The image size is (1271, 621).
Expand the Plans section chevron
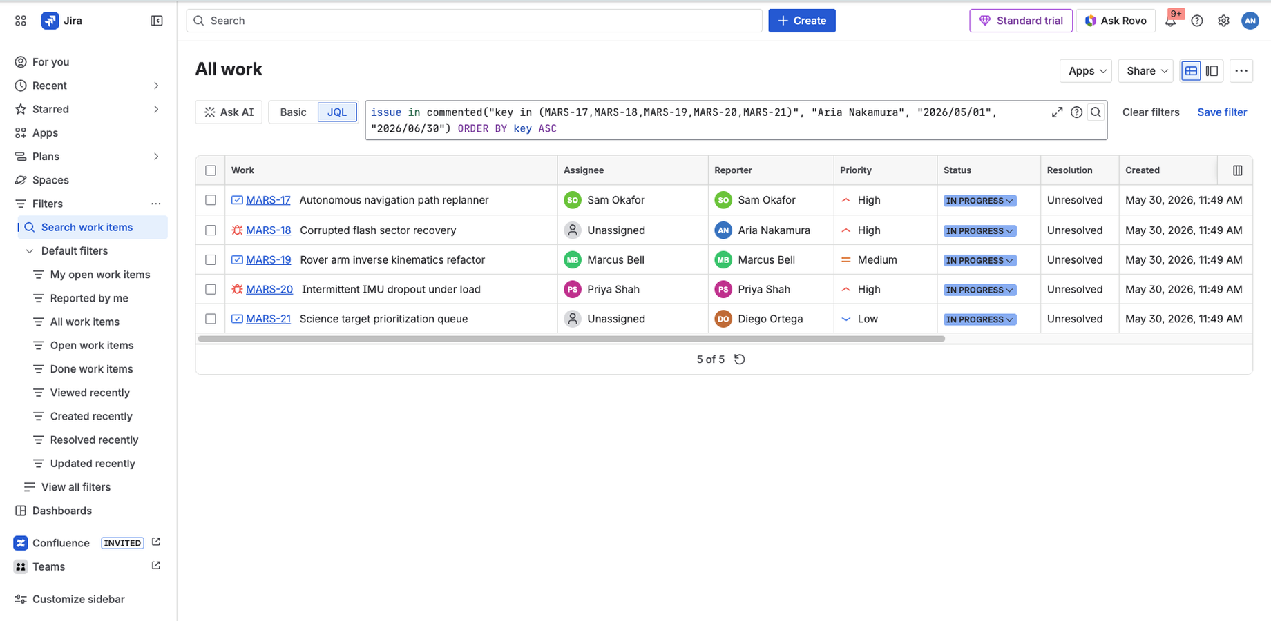tap(156, 157)
